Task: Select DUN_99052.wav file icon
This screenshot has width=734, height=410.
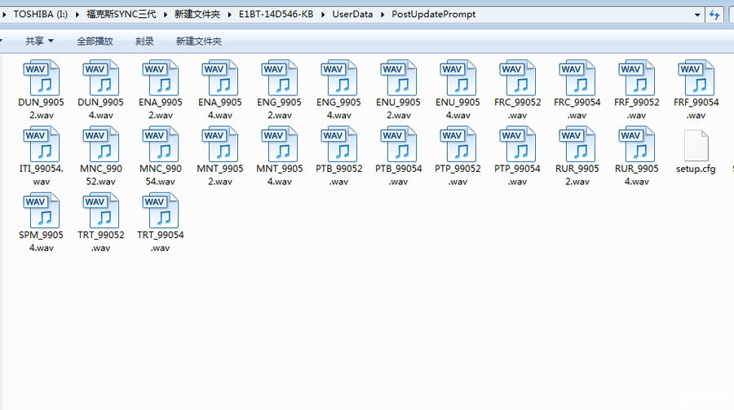Action: (x=42, y=77)
